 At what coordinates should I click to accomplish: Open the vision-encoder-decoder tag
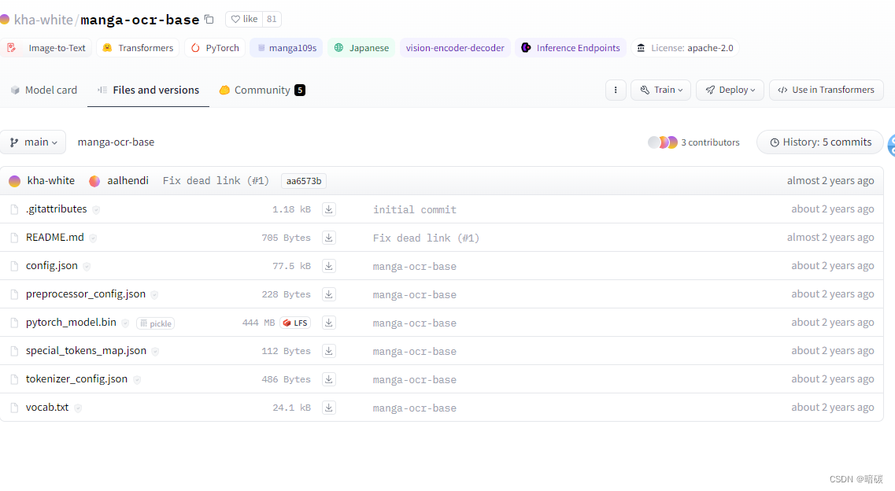[x=455, y=48]
